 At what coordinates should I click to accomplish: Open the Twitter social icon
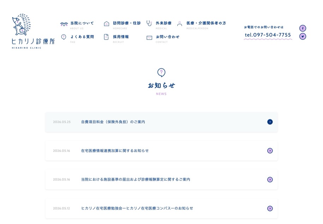pos(303,36)
